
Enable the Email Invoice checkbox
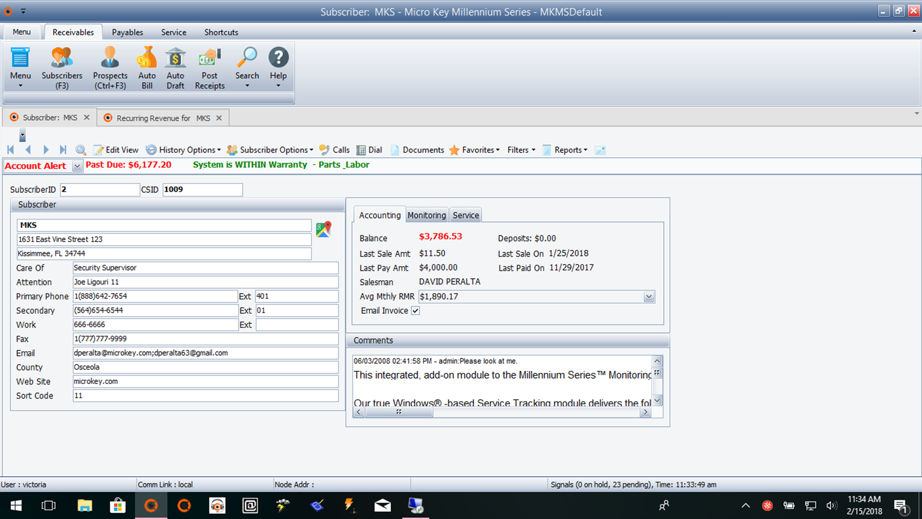point(415,310)
